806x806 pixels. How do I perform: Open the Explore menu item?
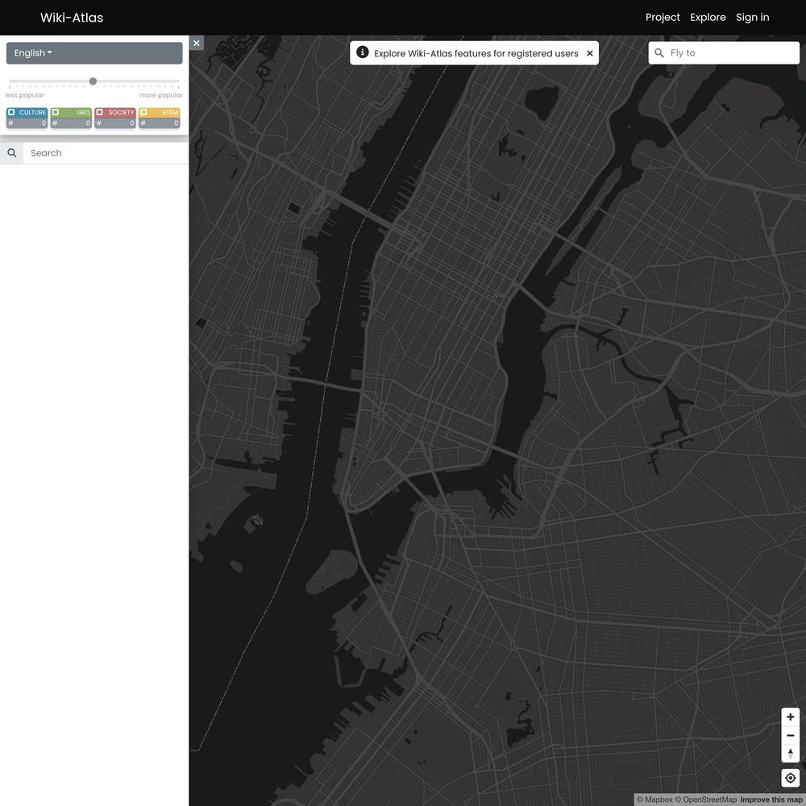pyautogui.click(x=708, y=18)
